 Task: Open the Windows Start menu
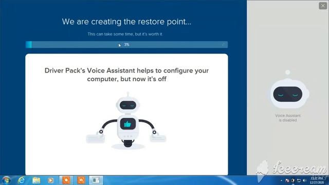tap(6, 180)
